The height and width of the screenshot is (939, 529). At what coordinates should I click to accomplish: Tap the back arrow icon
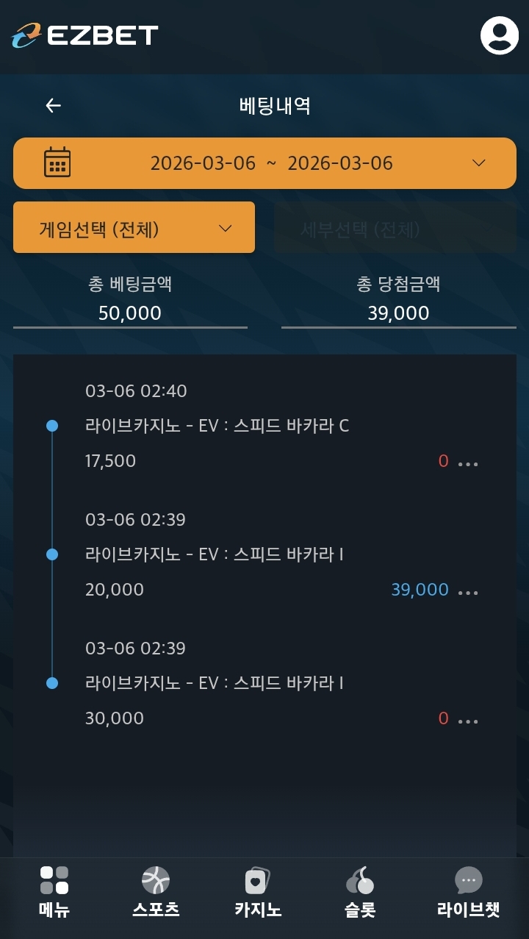pyautogui.click(x=53, y=106)
